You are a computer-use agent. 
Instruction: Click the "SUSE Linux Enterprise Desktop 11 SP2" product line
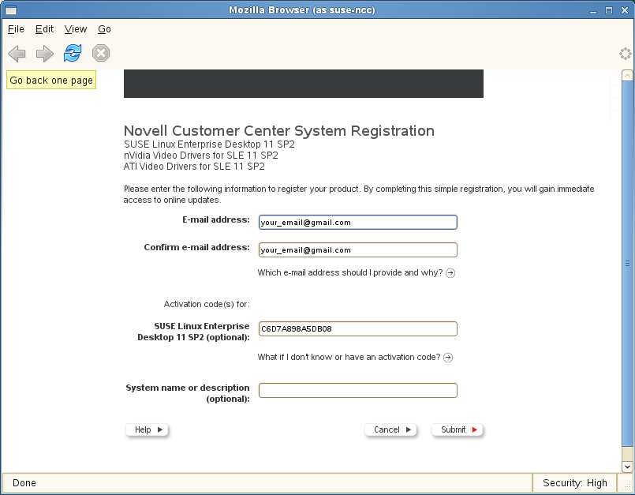tap(209, 144)
